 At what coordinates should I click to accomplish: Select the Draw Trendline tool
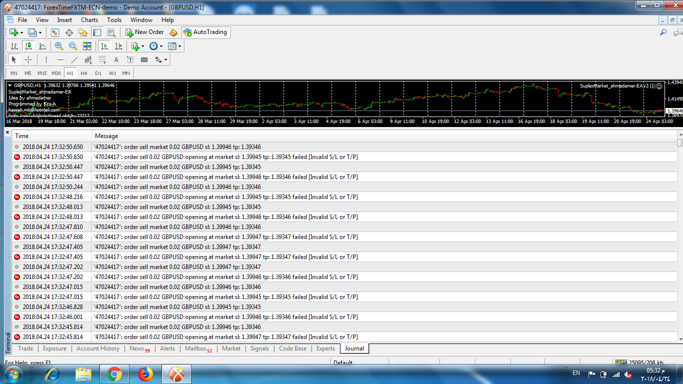pos(74,59)
